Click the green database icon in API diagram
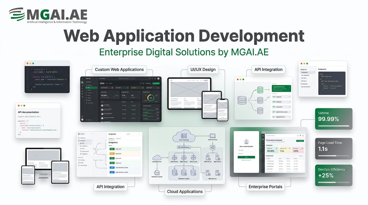Image resolution: width=368 pixels, height=205 pixels. (260, 90)
